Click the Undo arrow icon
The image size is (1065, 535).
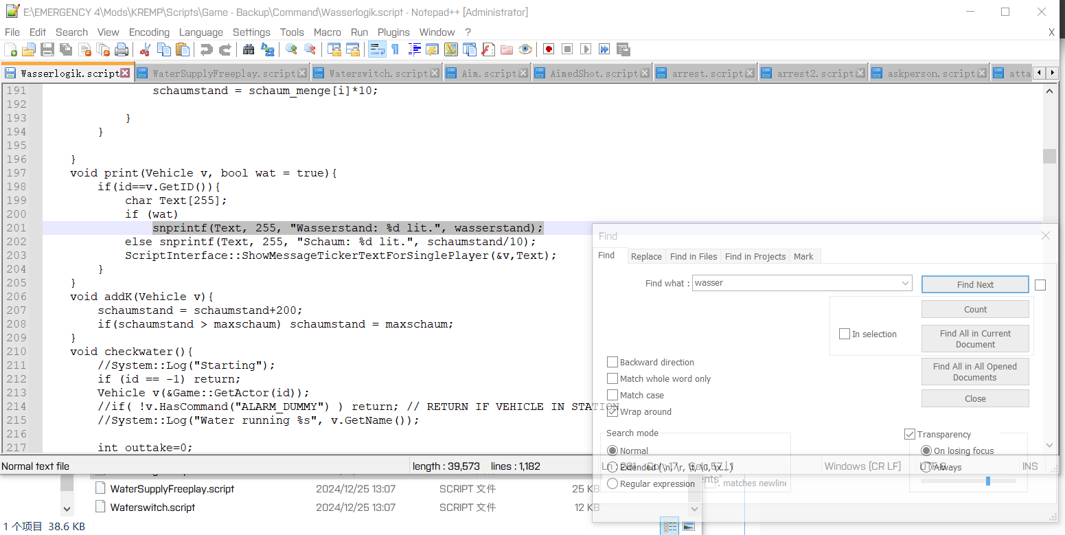pos(206,49)
